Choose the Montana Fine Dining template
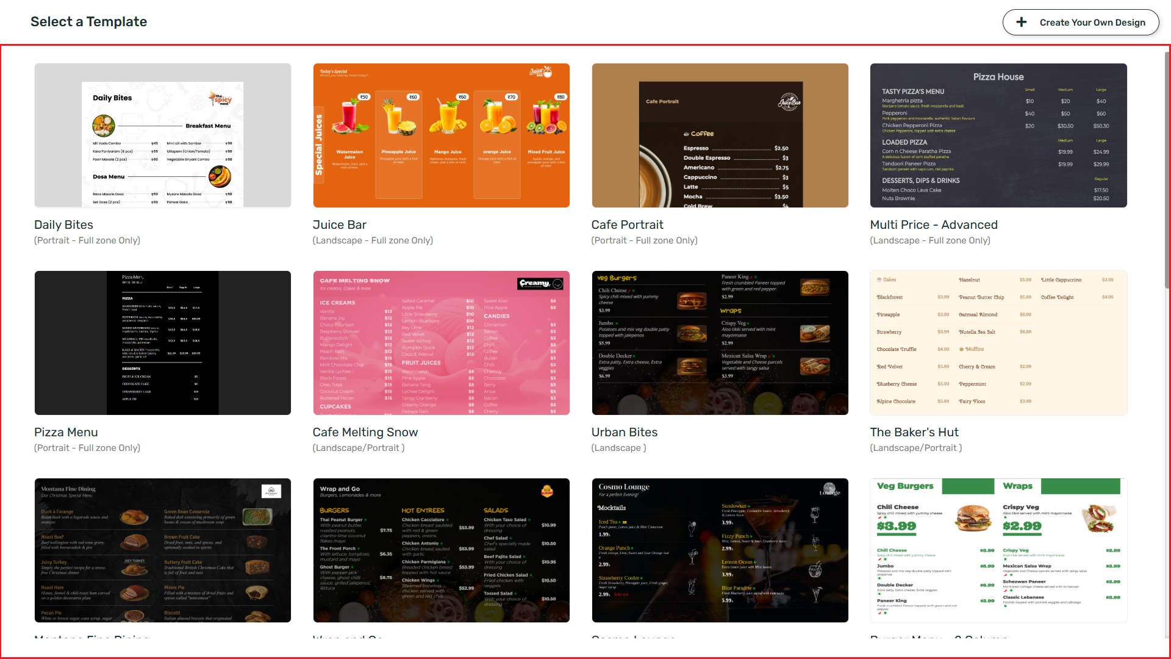Viewport: 1171px width, 659px height. point(163,550)
